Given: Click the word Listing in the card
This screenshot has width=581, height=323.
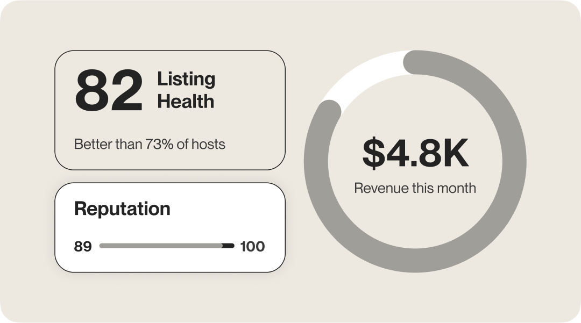Looking at the screenshot, I should (186, 79).
